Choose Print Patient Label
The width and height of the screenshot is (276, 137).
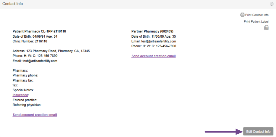click(x=256, y=21)
